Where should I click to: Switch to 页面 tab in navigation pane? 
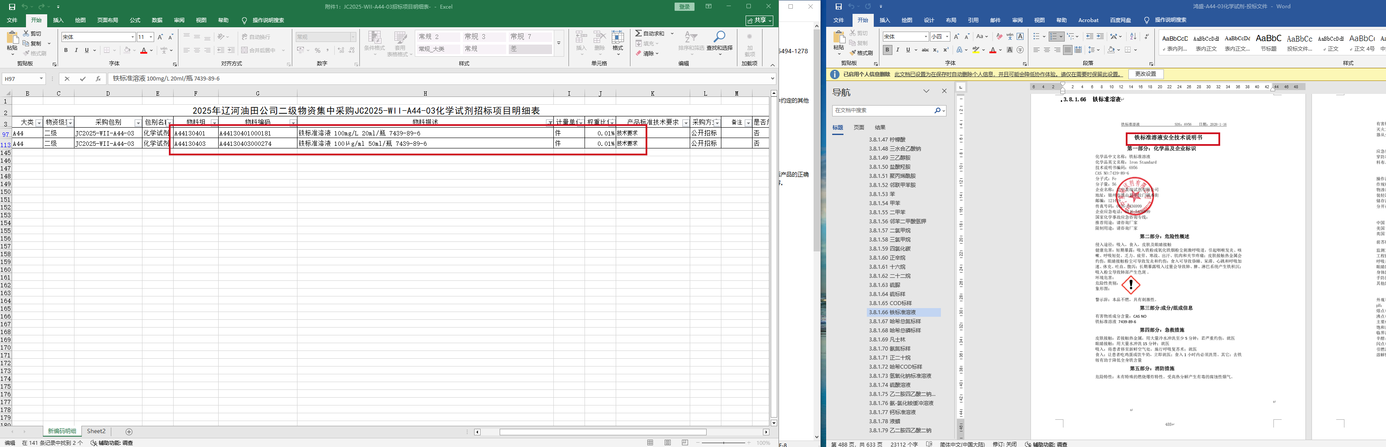tap(859, 128)
